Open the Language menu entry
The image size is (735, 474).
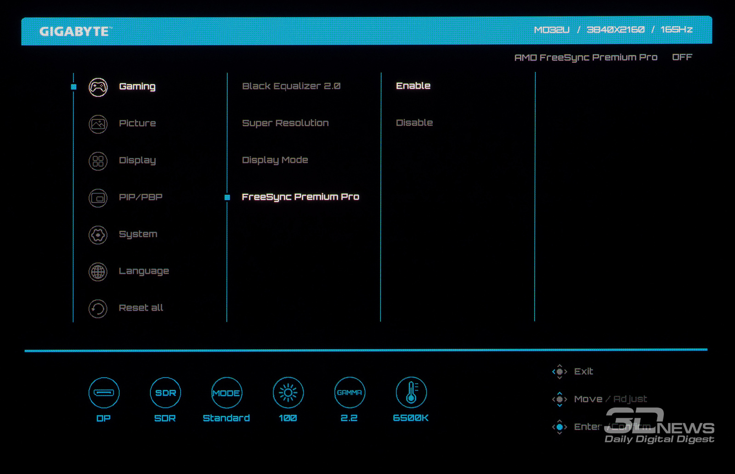144,271
